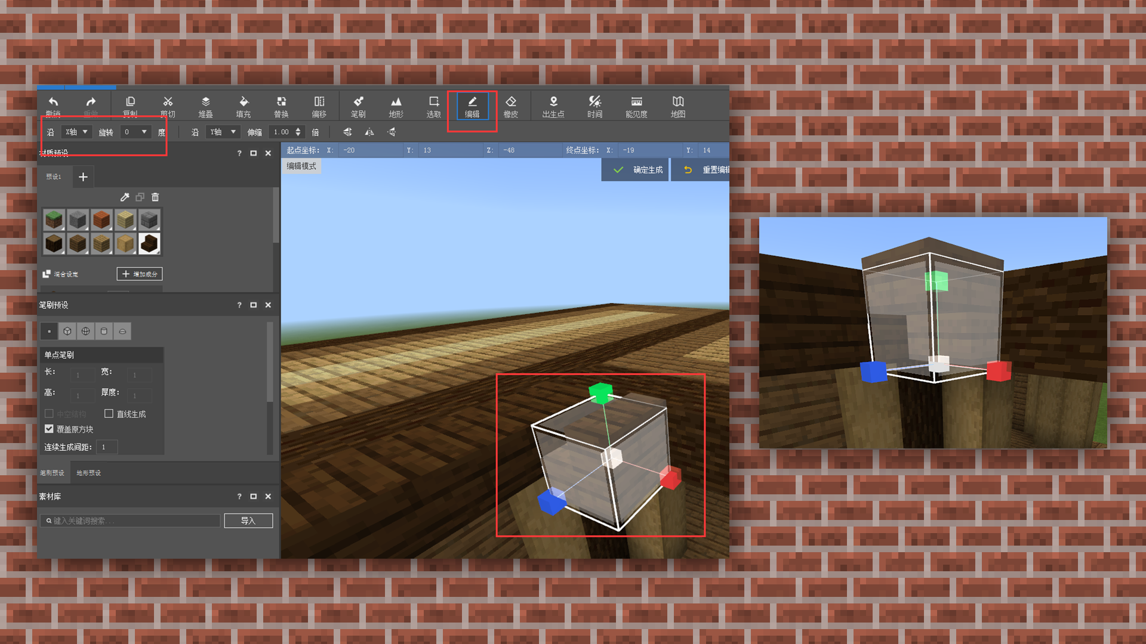Open the Visibility (能见度) setting
This screenshot has width=1146, height=644.
[x=636, y=106]
